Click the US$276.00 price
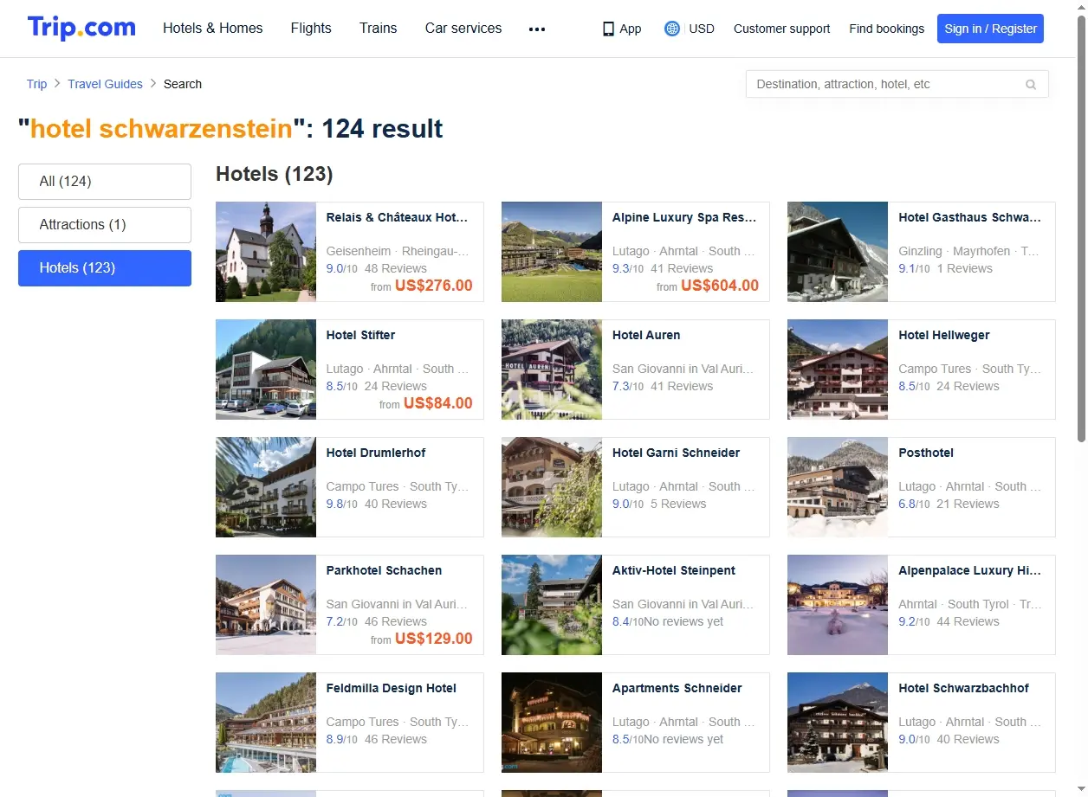Screen dimensions: 1088x797 (434, 286)
